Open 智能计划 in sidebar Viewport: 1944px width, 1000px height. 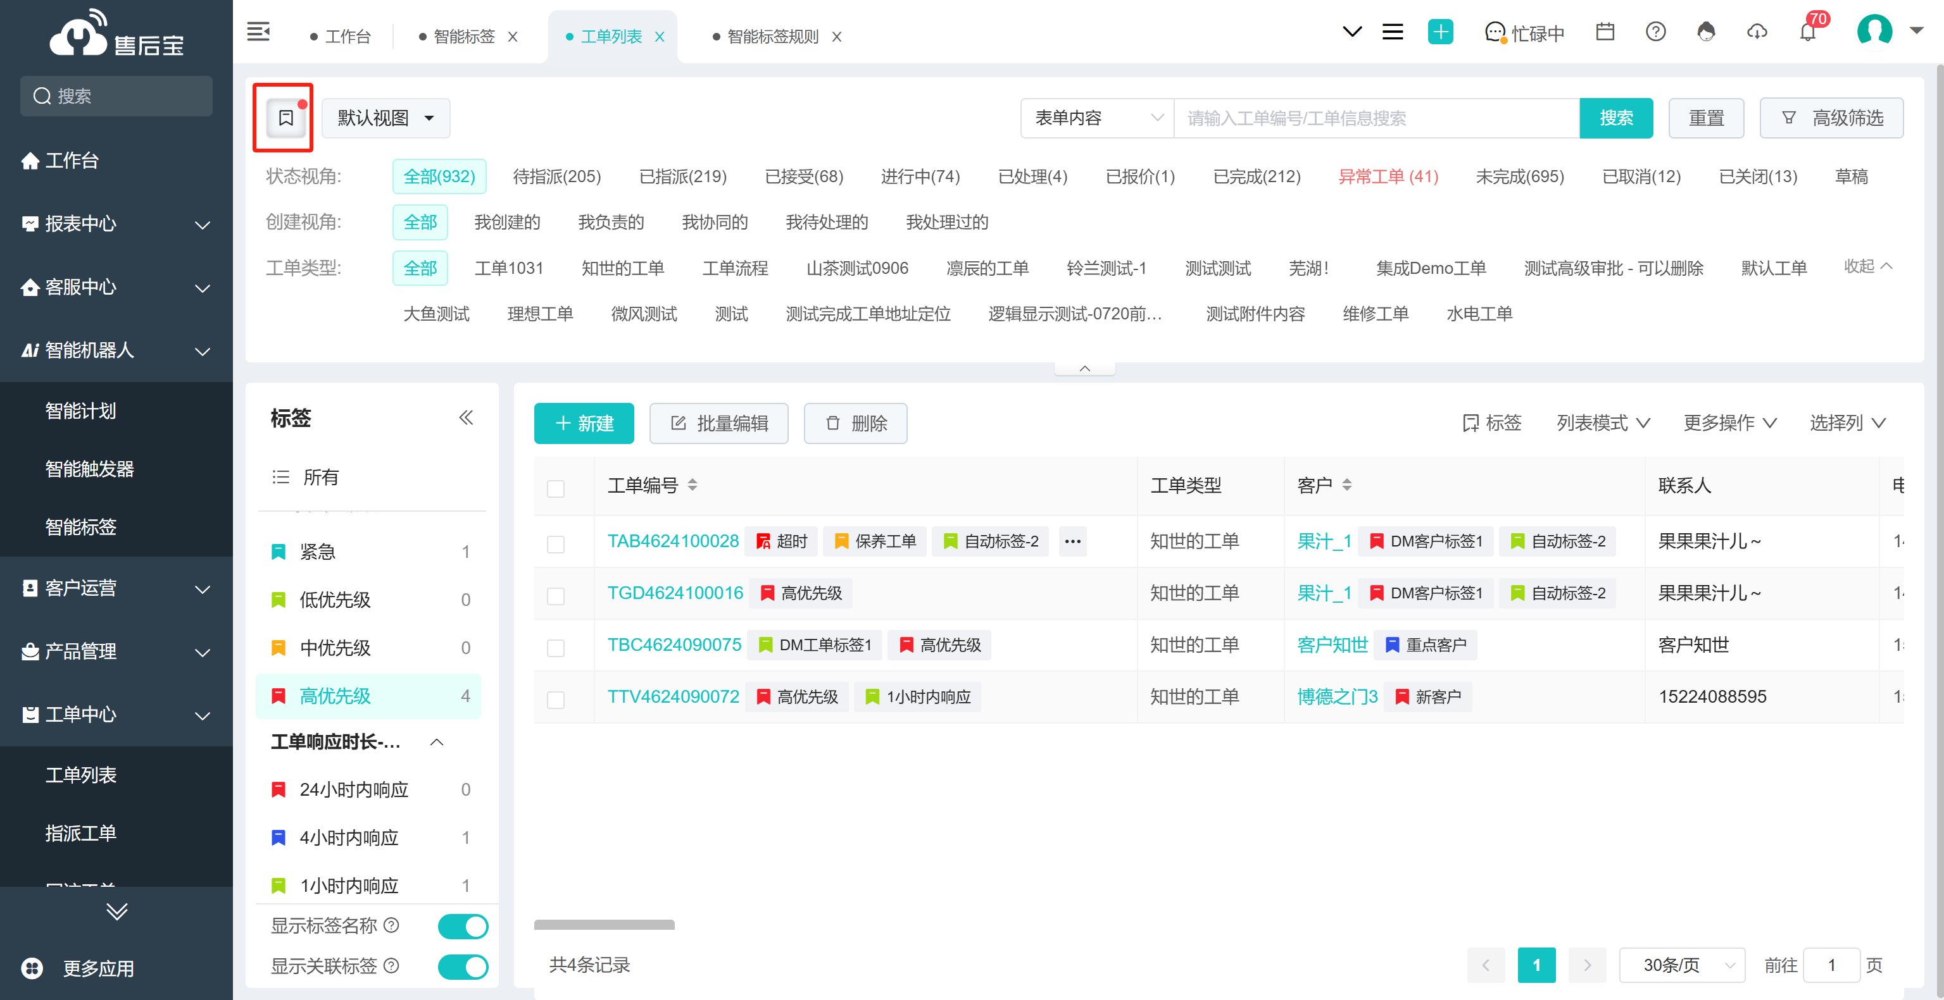(81, 411)
